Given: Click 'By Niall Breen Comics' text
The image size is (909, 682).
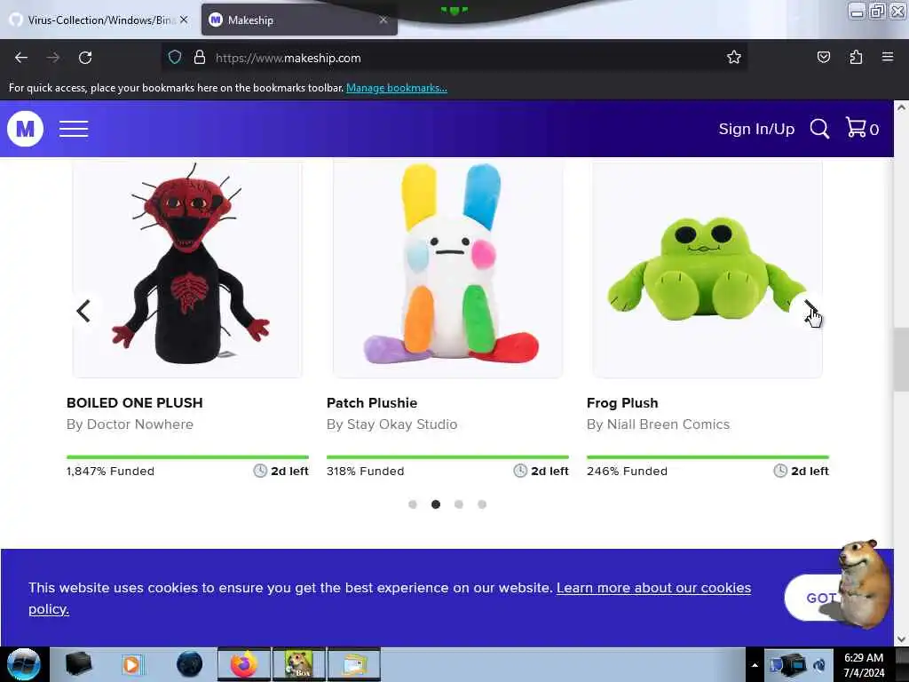Looking at the screenshot, I should tap(658, 424).
